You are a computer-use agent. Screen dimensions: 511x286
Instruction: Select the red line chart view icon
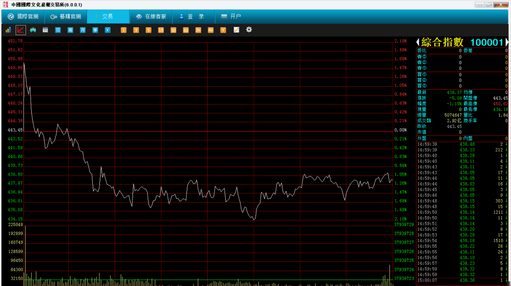click(20, 30)
